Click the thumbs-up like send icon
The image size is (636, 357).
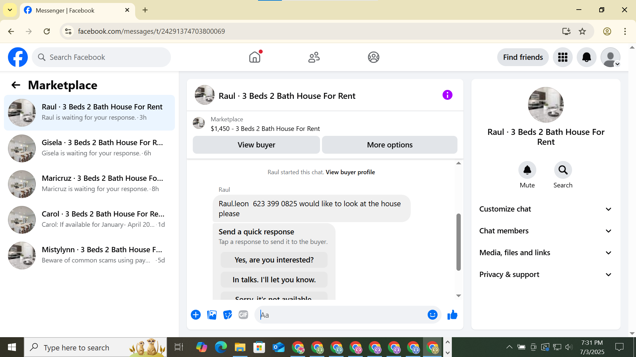point(452,315)
